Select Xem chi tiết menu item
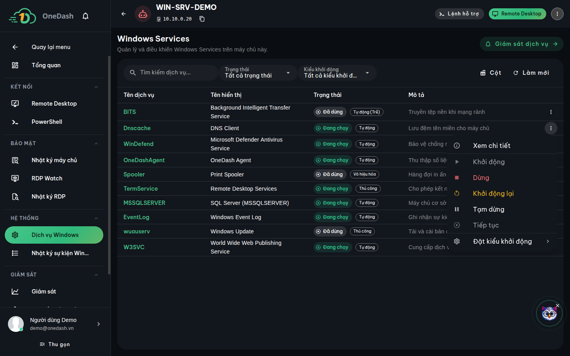 (x=502, y=146)
